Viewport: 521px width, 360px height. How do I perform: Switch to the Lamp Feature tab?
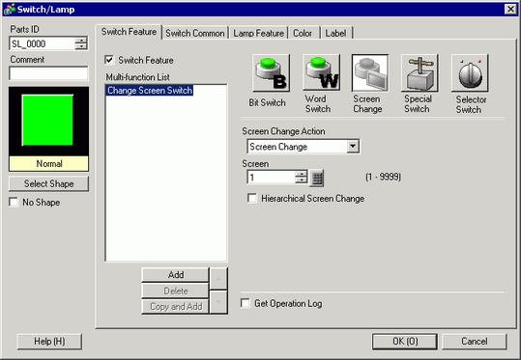click(x=258, y=33)
